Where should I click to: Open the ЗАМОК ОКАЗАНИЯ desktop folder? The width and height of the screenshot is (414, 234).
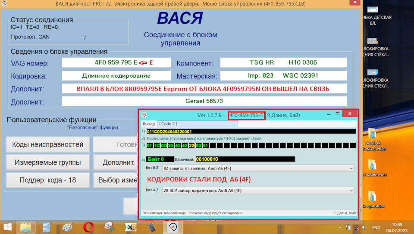[x=373, y=139]
